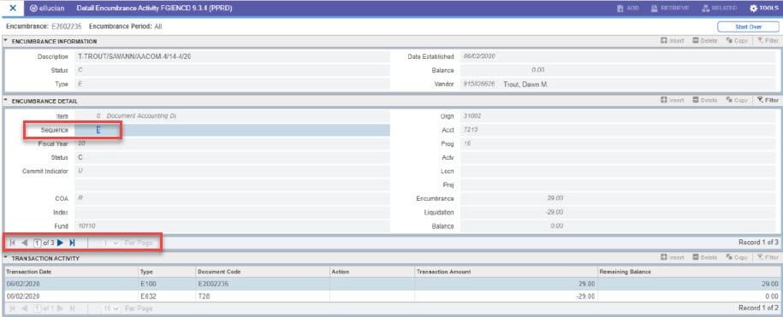Click the Acct field 7215
783x317 pixels.
point(619,130)
